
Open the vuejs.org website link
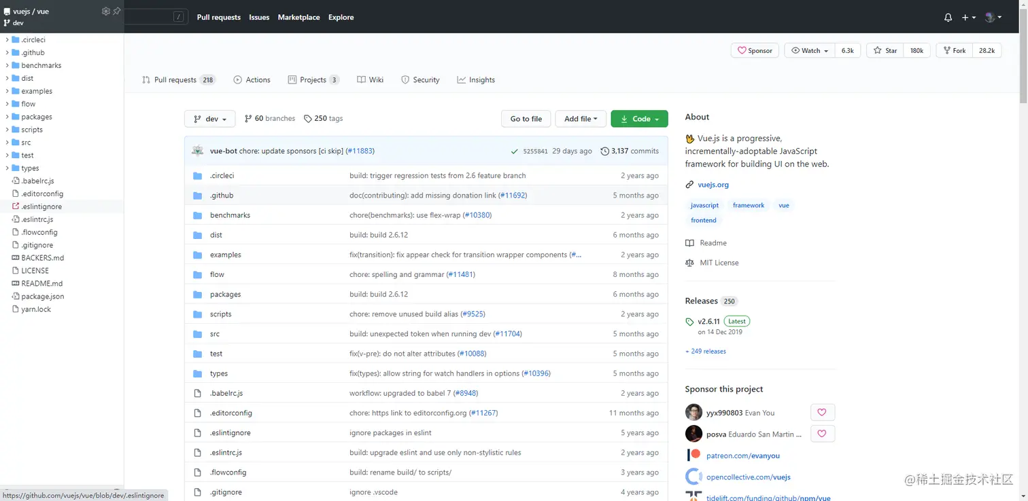pyautogui.click(x=713, y=185)
